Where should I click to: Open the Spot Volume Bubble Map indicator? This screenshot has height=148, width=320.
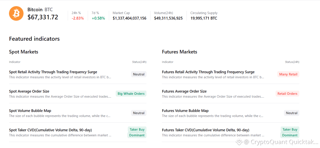[x=30, y=111]
